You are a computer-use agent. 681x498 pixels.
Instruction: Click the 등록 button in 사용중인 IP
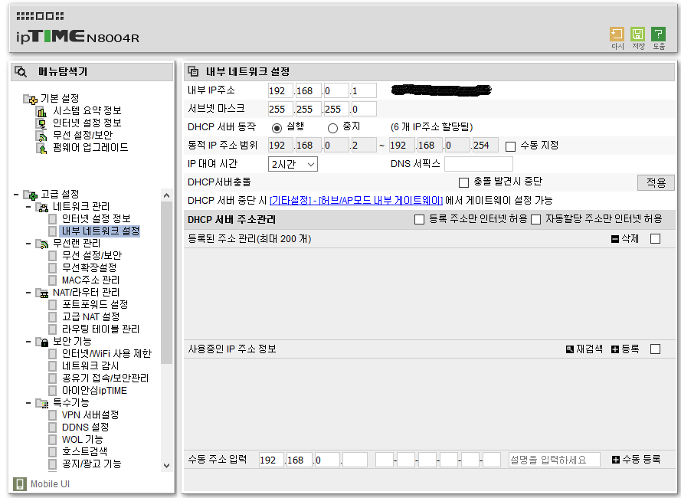tap(625, 349)
